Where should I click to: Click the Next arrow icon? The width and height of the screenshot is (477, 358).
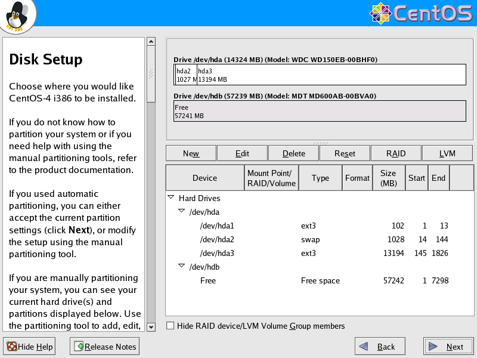tap(434, 347)
